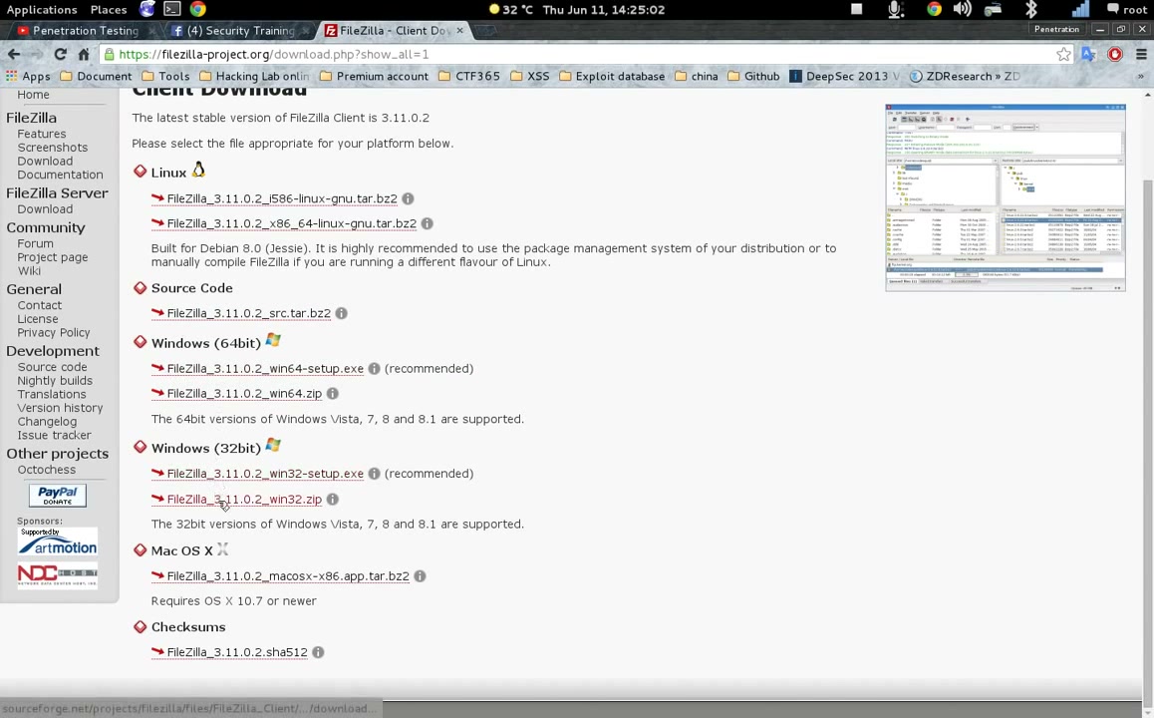1154x718 pixels.
Task: Click info icon beside macosx-x86.app.tar.bz2
Action: 420,575
